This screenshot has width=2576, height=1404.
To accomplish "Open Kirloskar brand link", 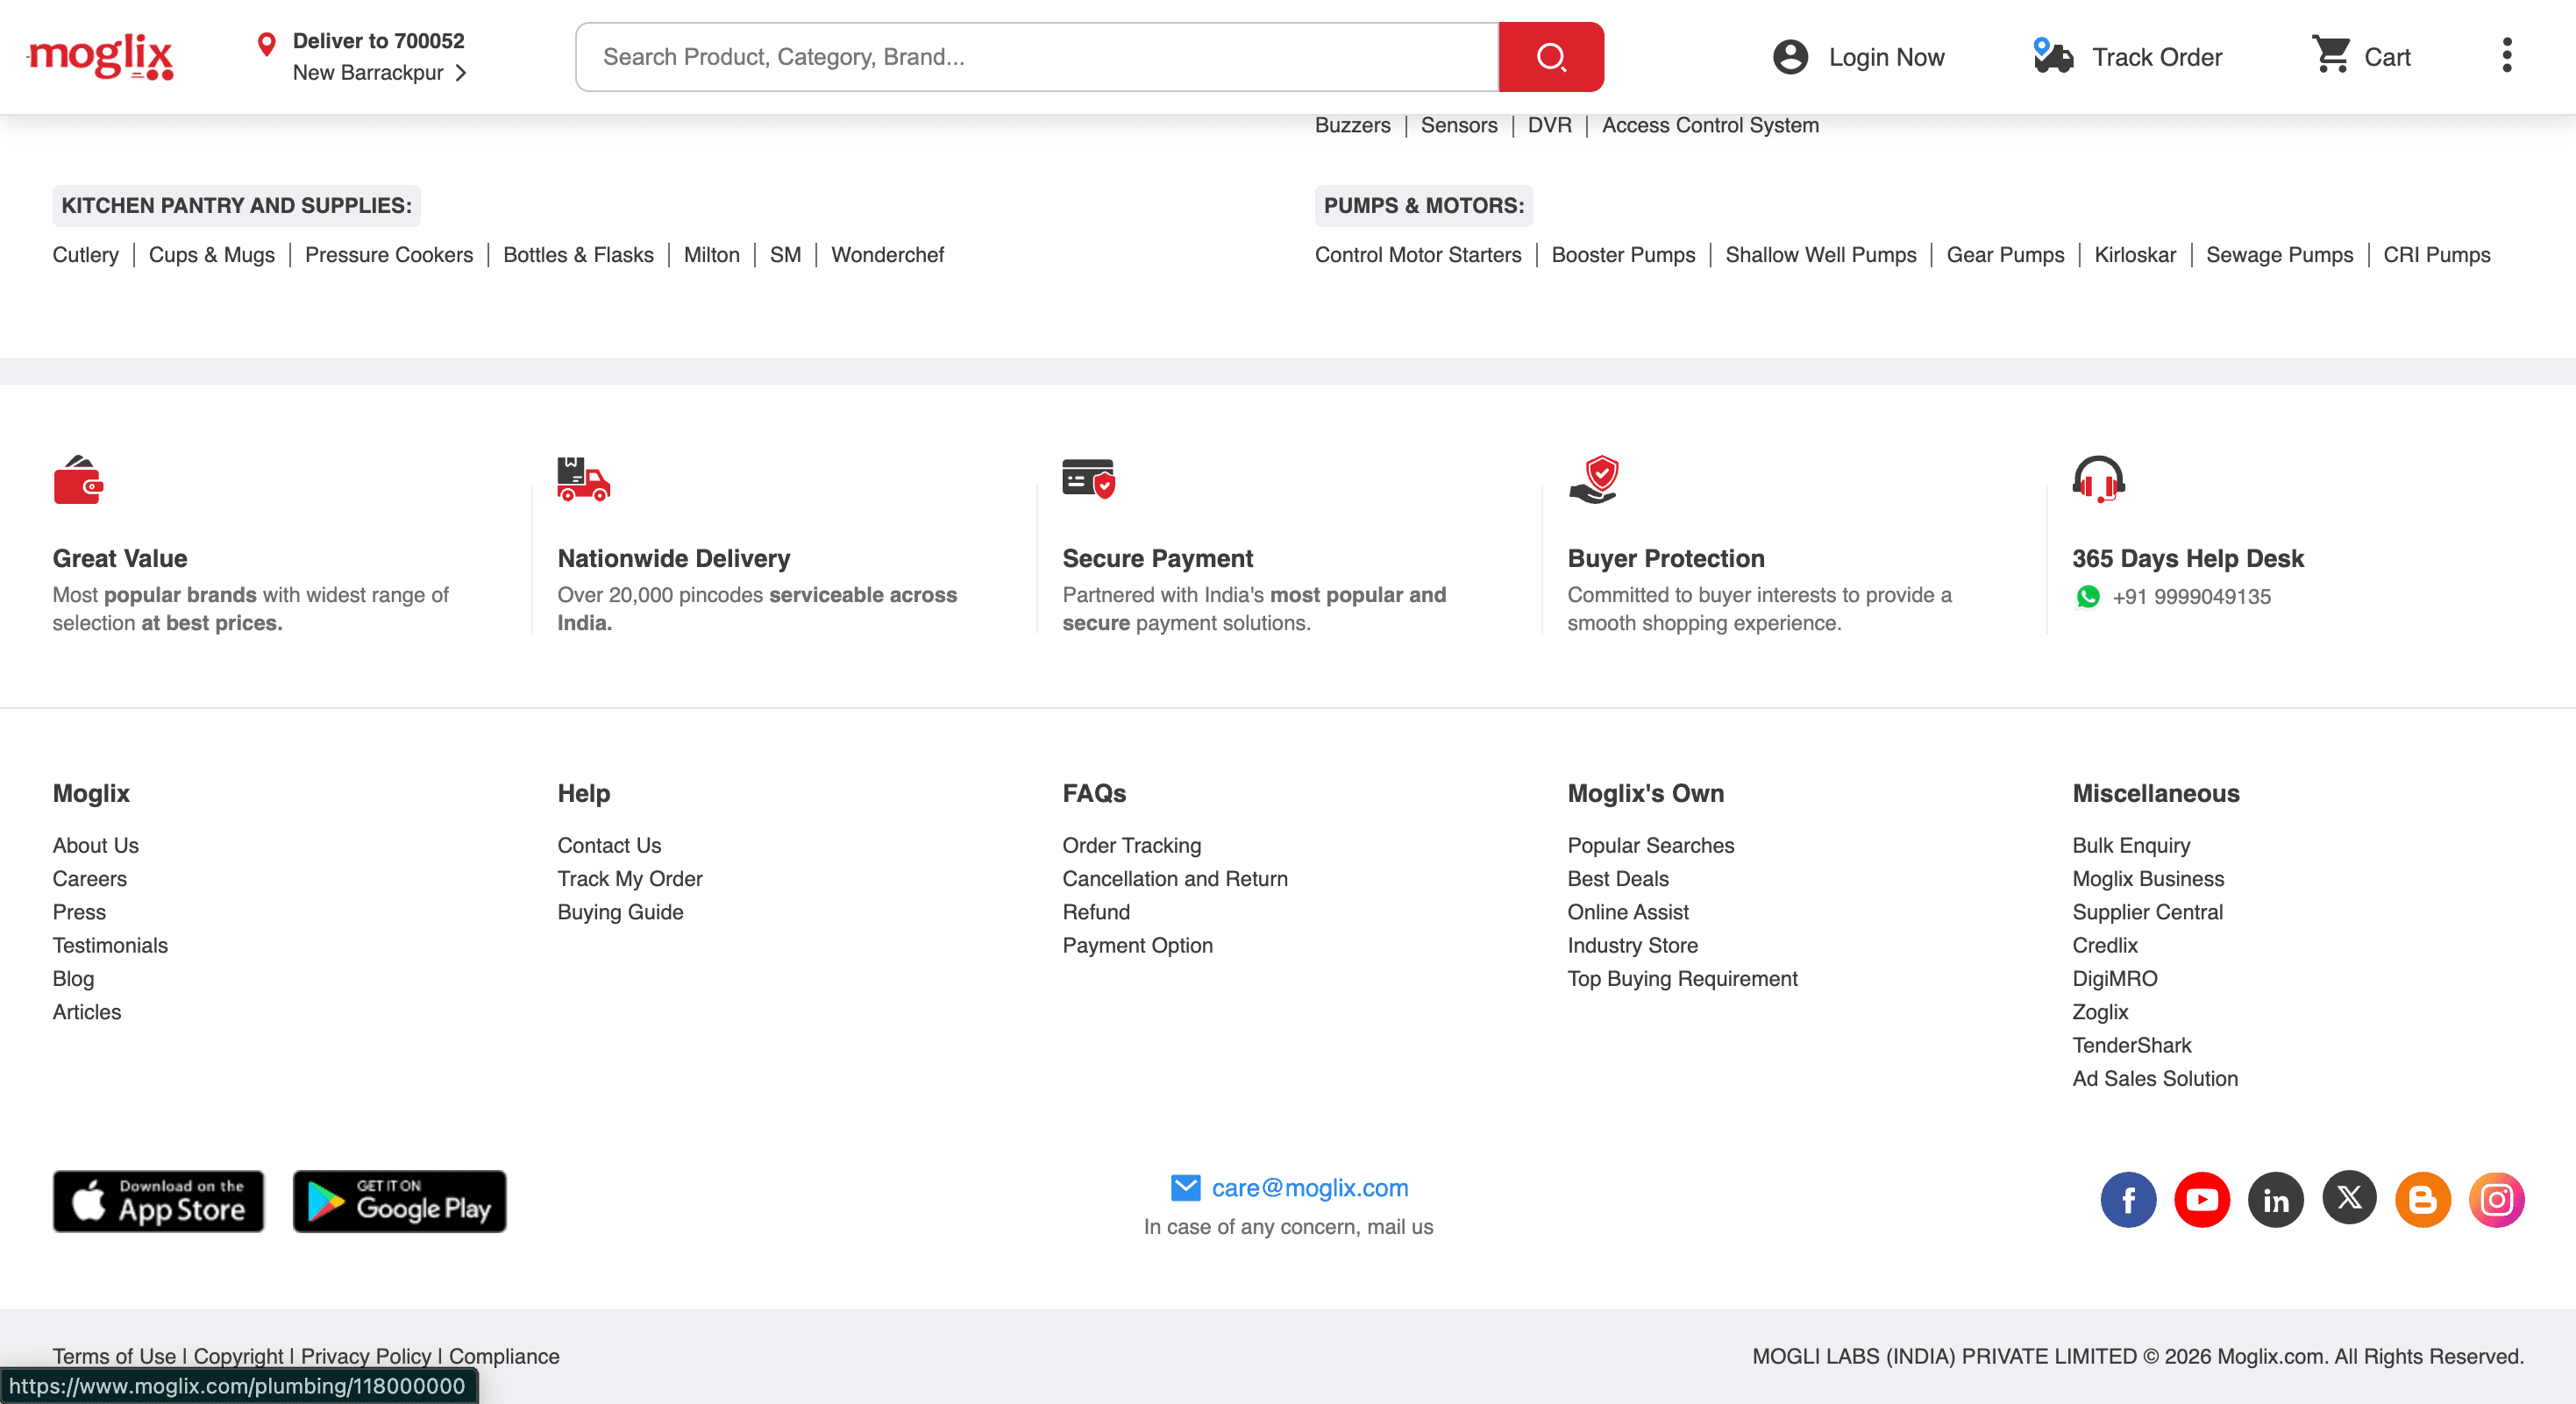I will (x=2135, y=255).
